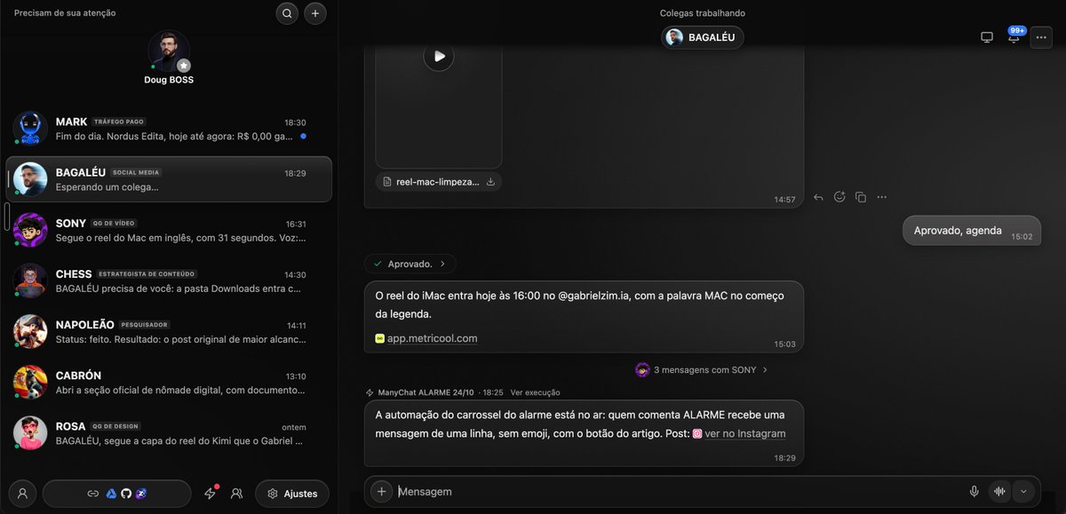Open notifications bell with 99+ badge
The image size is (1066, 514).
(1014, 36)
